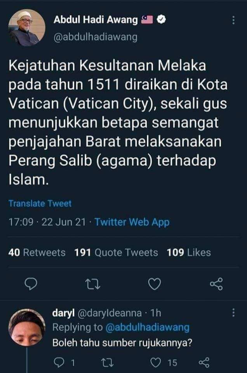Retweet the main tweet
The image size is (247, 373).
coord(93,284)
